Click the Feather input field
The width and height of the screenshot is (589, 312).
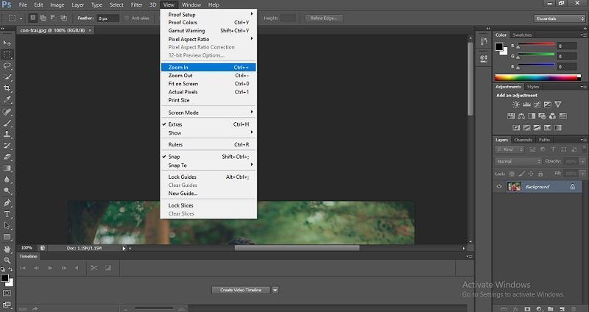point(107,18)
